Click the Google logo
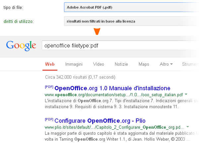This screenshot has height=143, width=199. (21, 45)
